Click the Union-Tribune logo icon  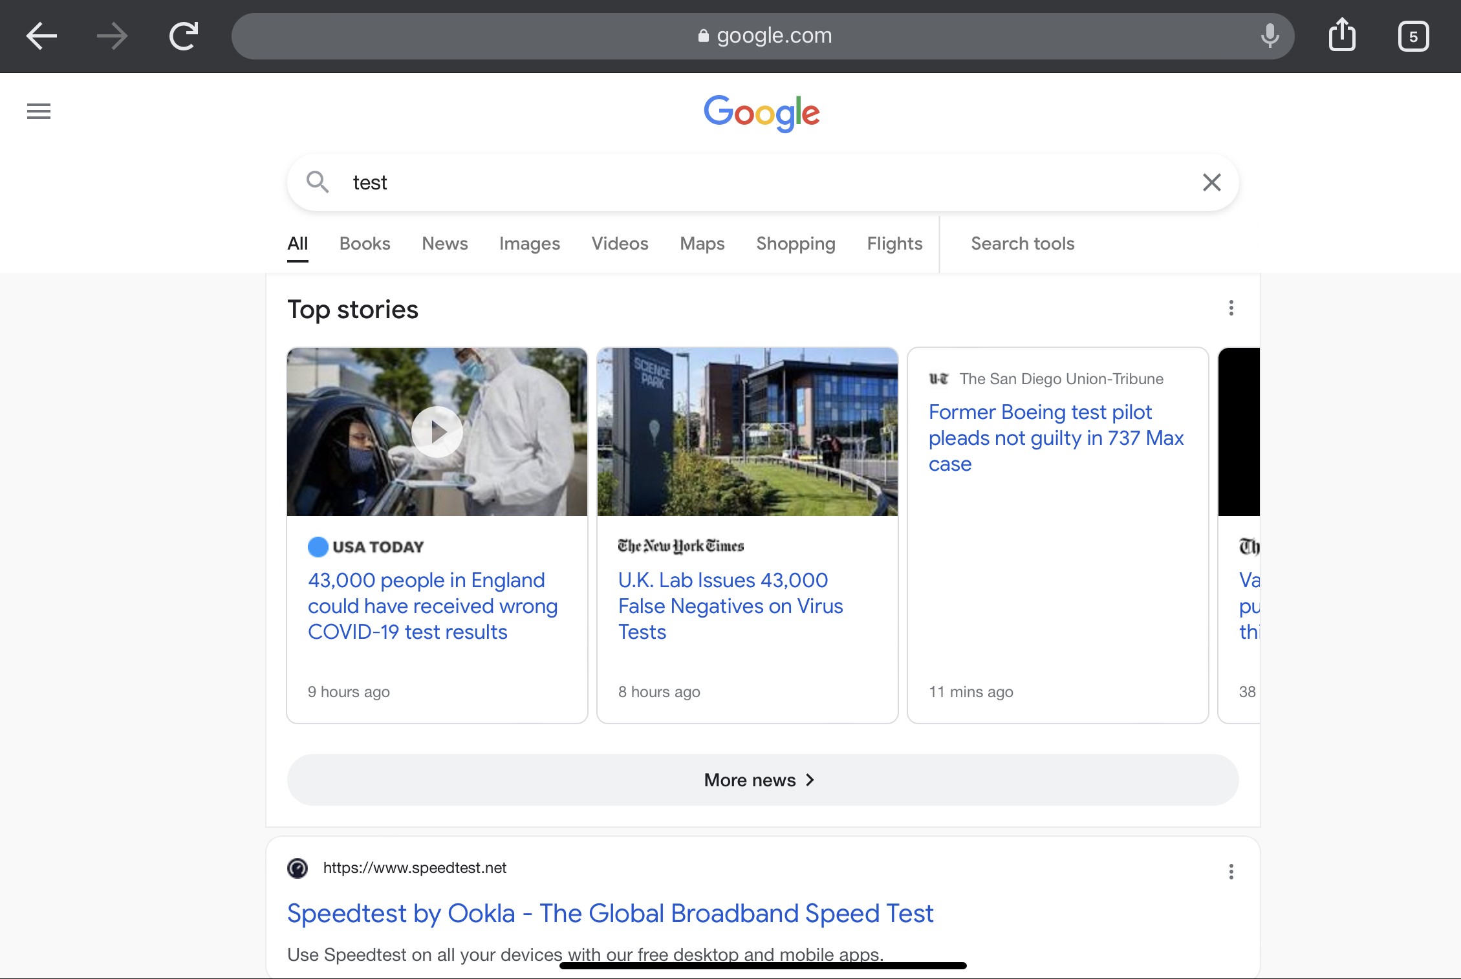coord(938,378)
